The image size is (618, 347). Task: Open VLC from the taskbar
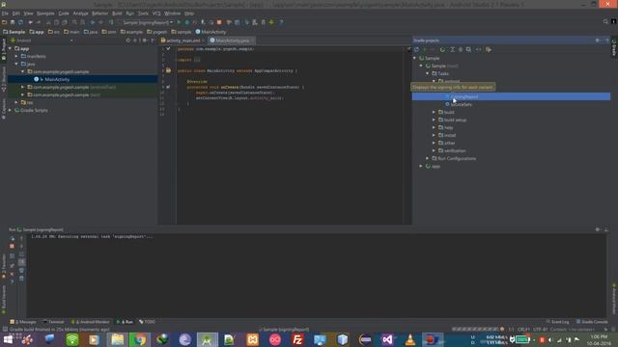[410, 339]
